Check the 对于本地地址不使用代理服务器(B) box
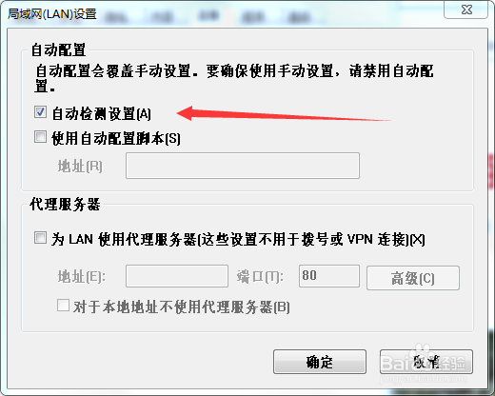 [63, 306]
